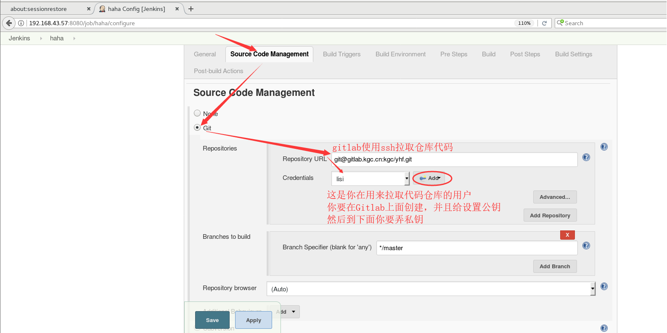Switch to the Pre Steps tab
Viewport: 667px width, 333px height.
(454, 54)
